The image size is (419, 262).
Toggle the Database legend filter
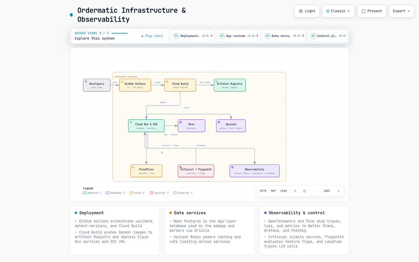tap(116, 193)
